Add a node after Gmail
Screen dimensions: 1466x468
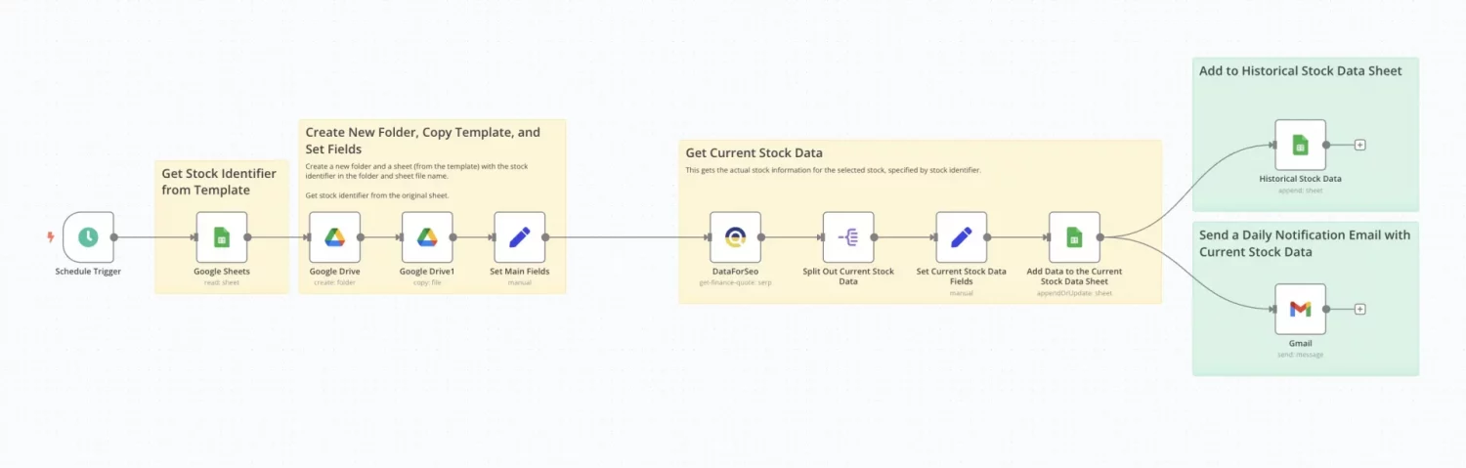coord(1359,309)
